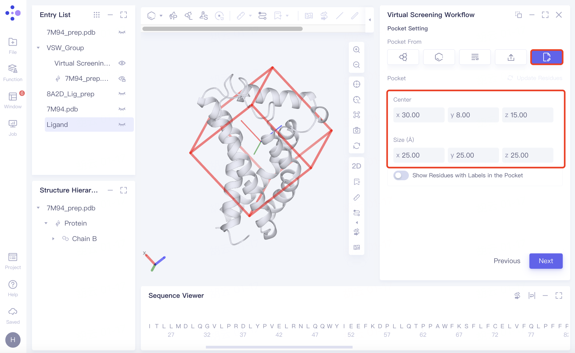Open the File sidebar menu

coord(13,46)
